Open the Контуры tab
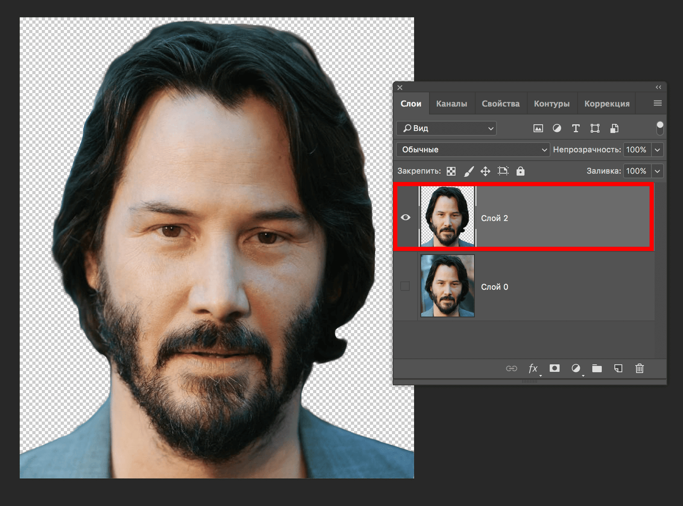 coord(552,104)
